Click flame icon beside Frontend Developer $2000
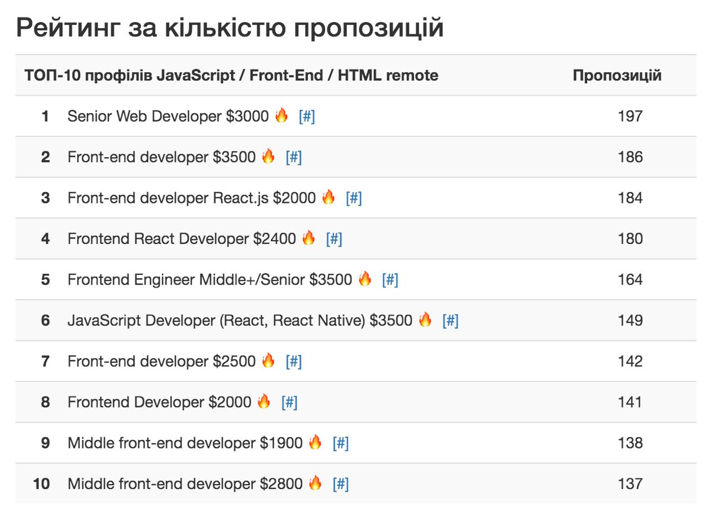 click(264, 402)
